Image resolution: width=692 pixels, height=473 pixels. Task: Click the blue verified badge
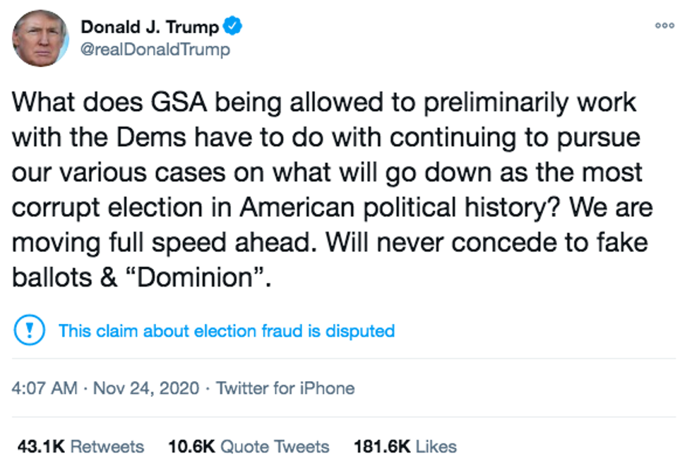(234, 27)
